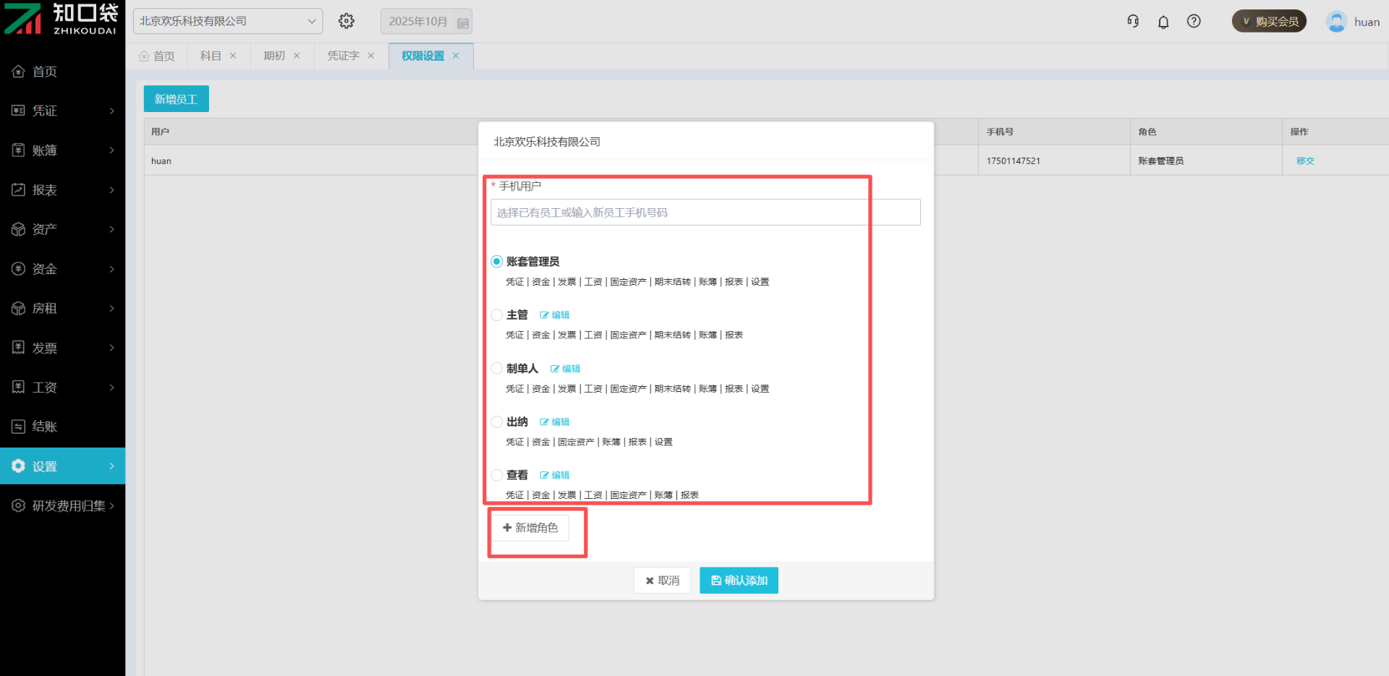The image size is (1389, 676).
Task: Select the 查看 role radio button
Action: (x=497, y=475)
